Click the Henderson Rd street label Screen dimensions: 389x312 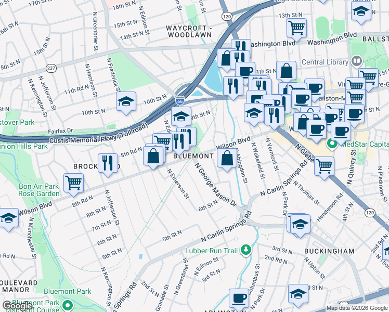[330, 207]
